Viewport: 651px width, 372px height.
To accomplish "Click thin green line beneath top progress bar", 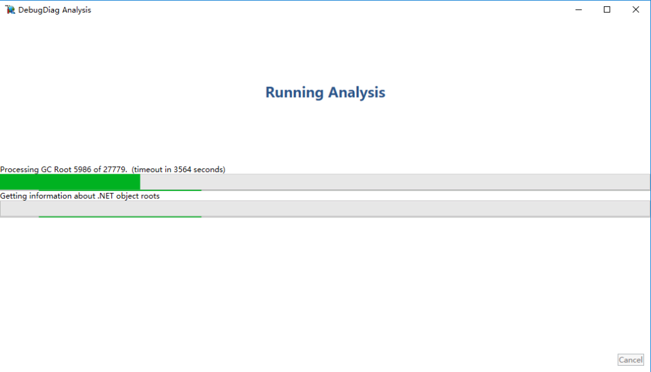I will tap(170, 190).
